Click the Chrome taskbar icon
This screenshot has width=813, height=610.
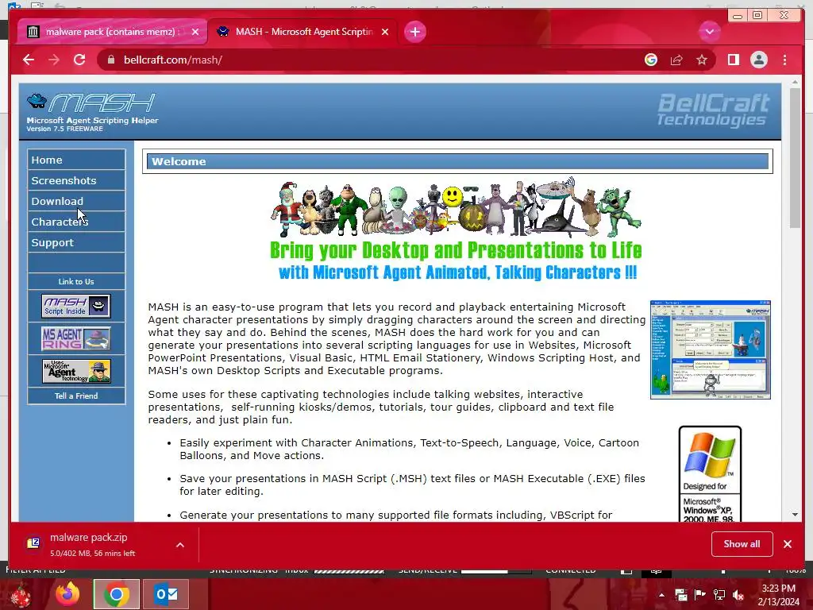point(116,594)
